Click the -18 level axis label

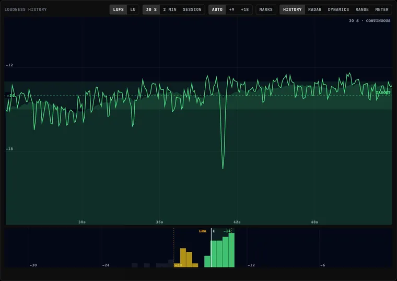click(x=9, y=149)
